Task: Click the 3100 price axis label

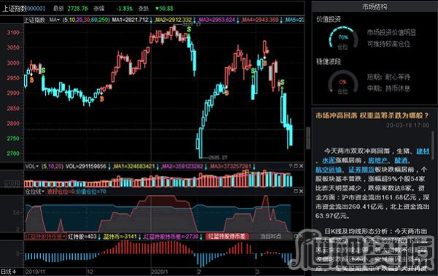Action: pyautogui.click(x=13, y=33)
